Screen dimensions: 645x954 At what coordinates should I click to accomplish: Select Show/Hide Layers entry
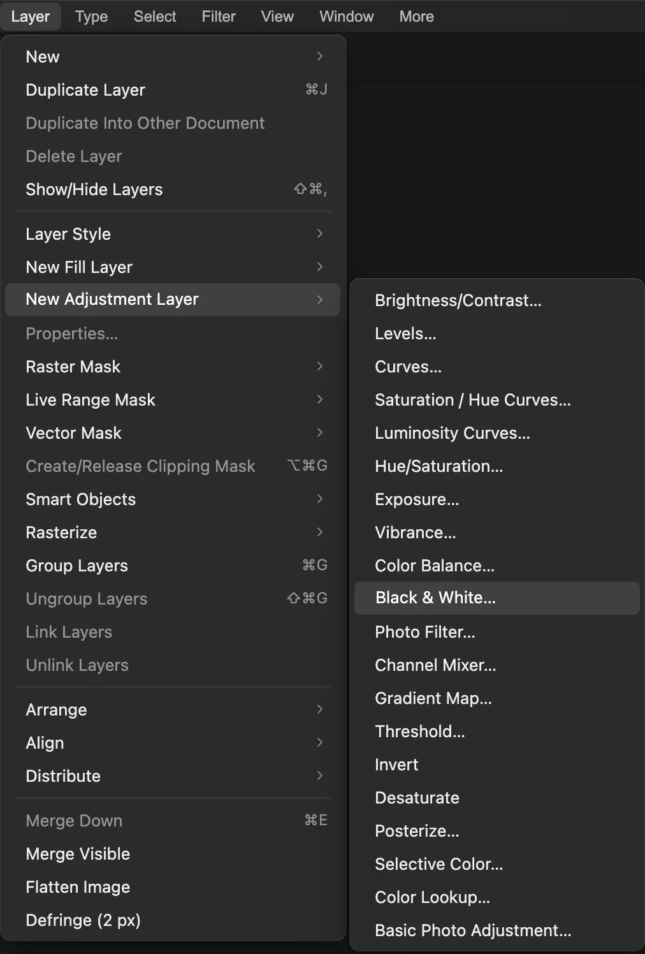click(173, 189)
